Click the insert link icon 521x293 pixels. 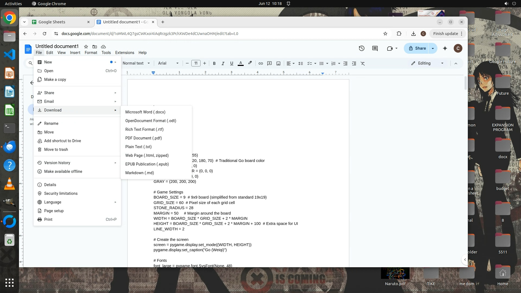point(260,63)
